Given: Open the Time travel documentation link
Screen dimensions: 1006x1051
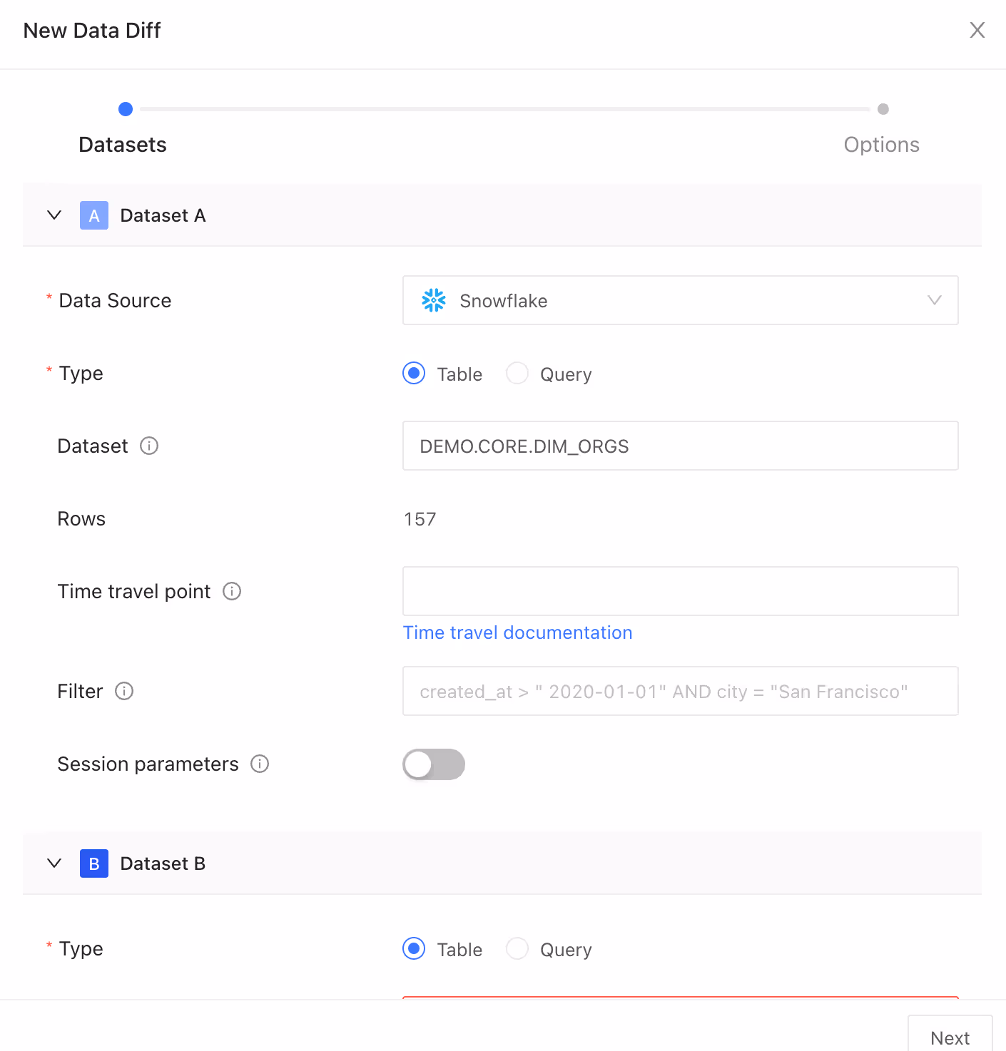Looking at the screenshot, I should pyautogui.click(x=518, y=632).
